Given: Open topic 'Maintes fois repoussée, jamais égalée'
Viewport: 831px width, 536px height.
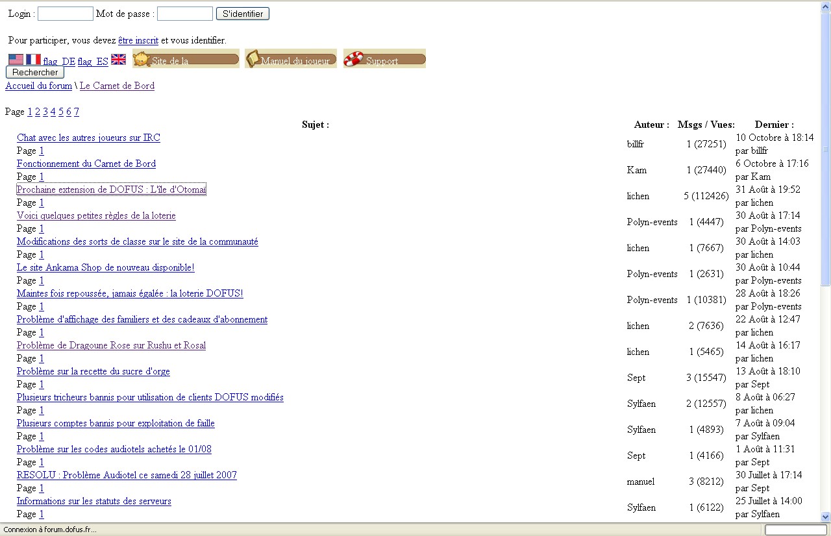Looking at the screenshot, I should pos(130,293).
